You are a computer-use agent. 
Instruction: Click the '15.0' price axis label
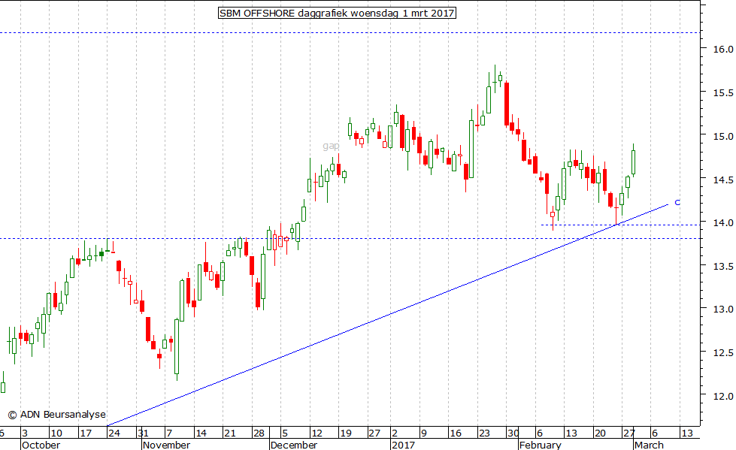point(723,137)
